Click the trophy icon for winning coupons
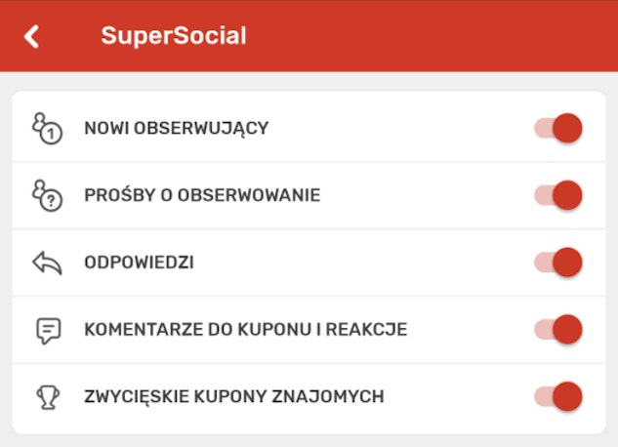 46,396
